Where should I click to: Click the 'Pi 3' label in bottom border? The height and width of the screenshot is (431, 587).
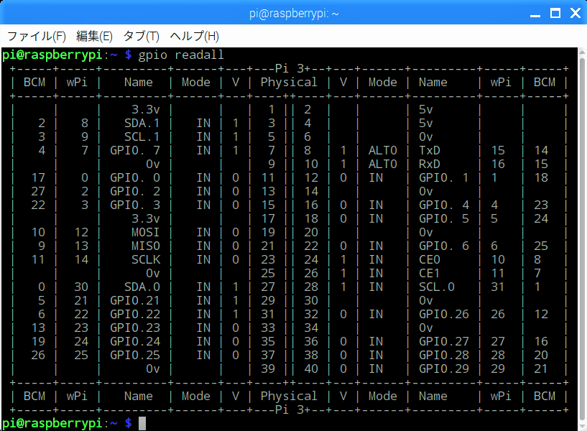click(x=290, y=409)
